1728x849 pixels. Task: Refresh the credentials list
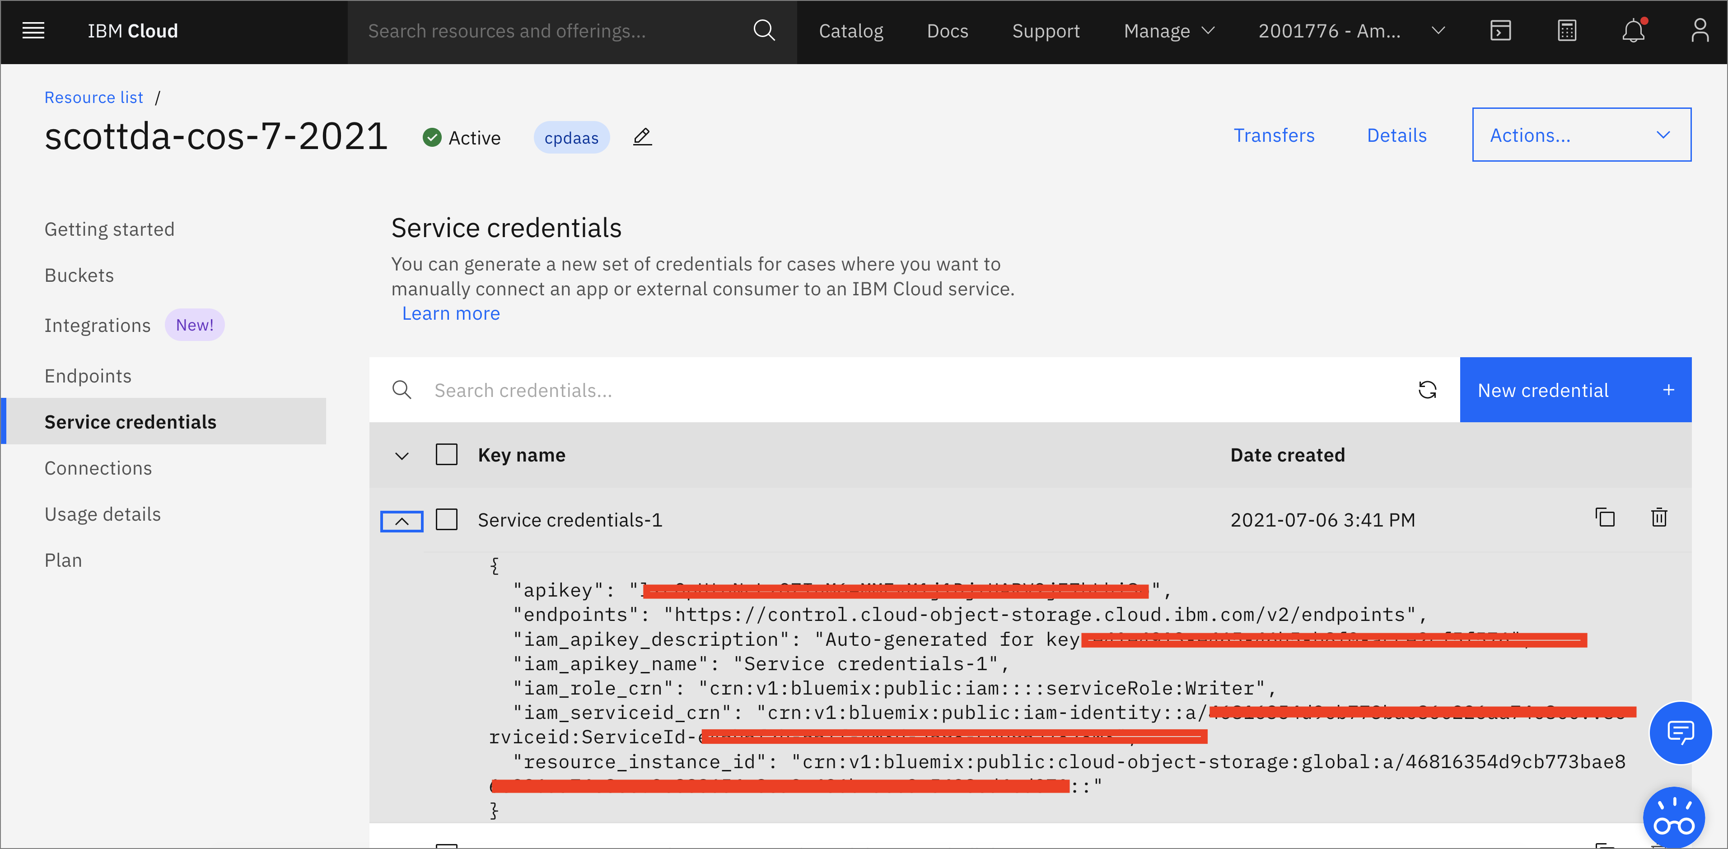coord(1427,390)
